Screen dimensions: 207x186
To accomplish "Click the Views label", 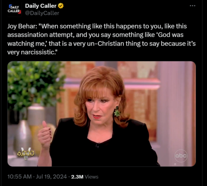I will click(91, 177).
